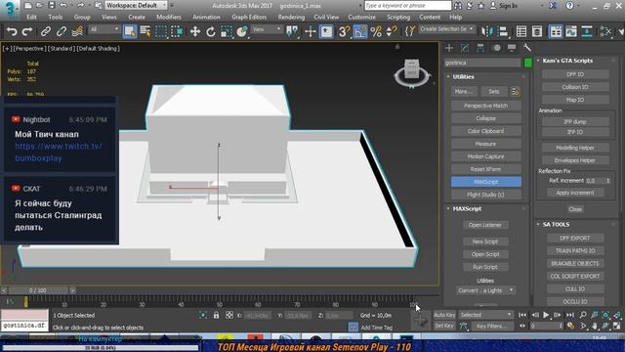The width and height of the screenshot is (625, 352).
Task: Click Open Listener button
Action: [x=485, y=225]
